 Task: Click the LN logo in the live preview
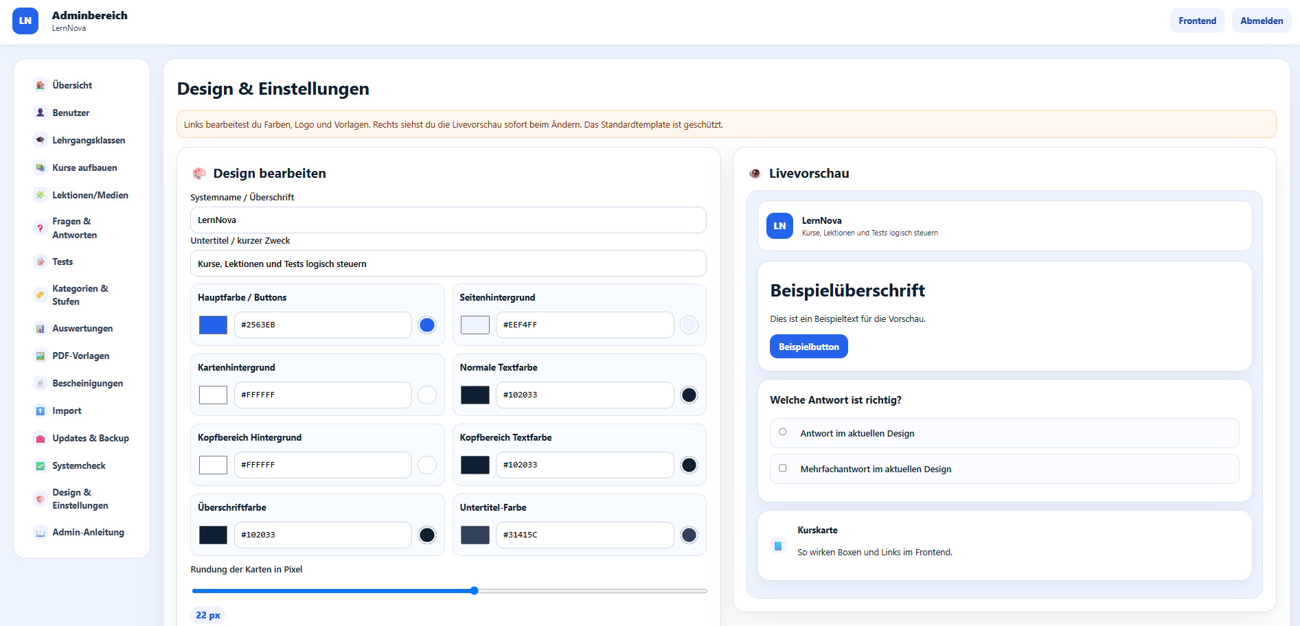point(779,226)
